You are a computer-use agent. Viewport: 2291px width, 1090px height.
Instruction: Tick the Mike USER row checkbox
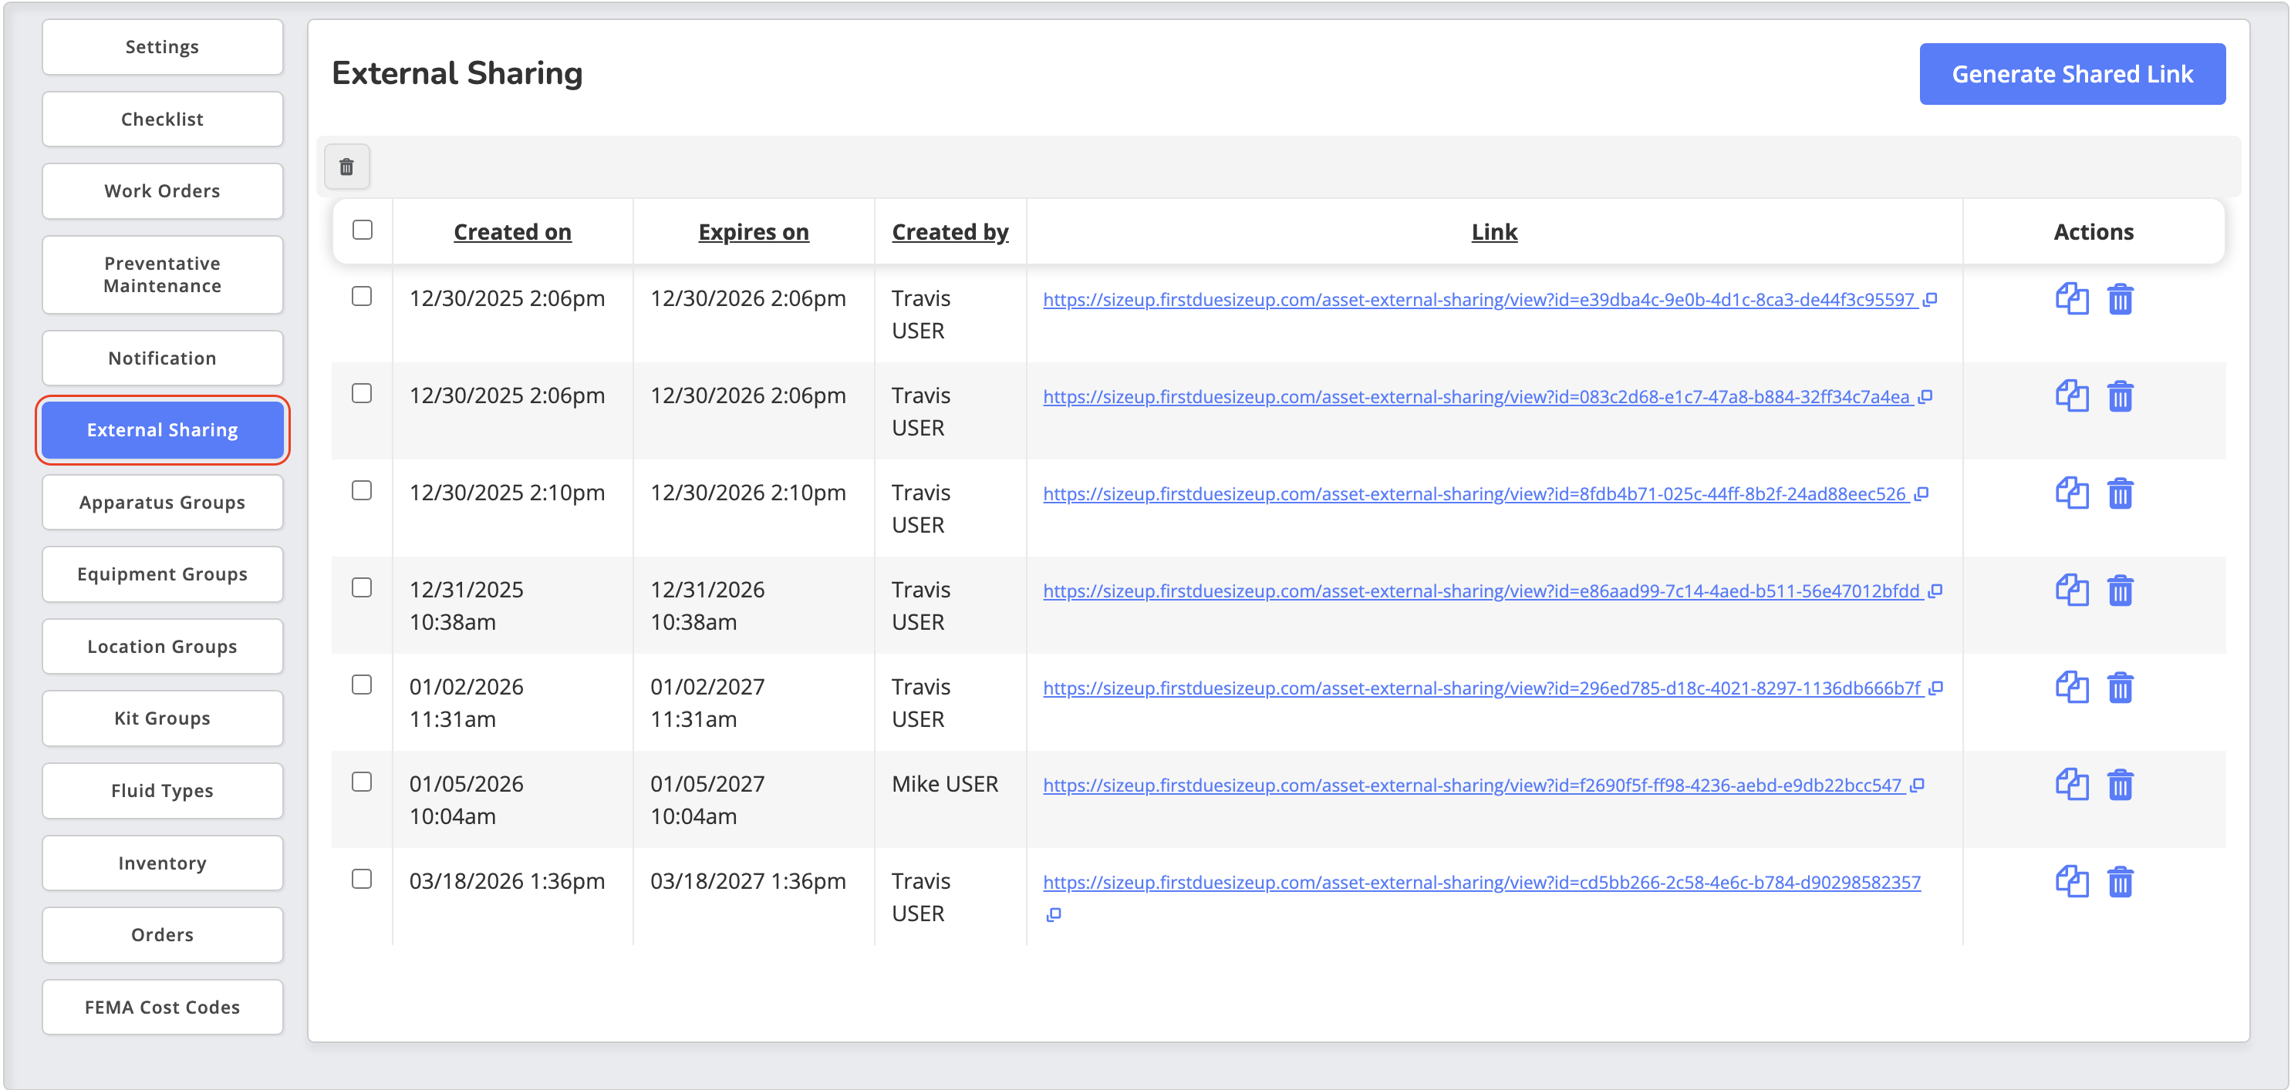click(x=362, y=782)
